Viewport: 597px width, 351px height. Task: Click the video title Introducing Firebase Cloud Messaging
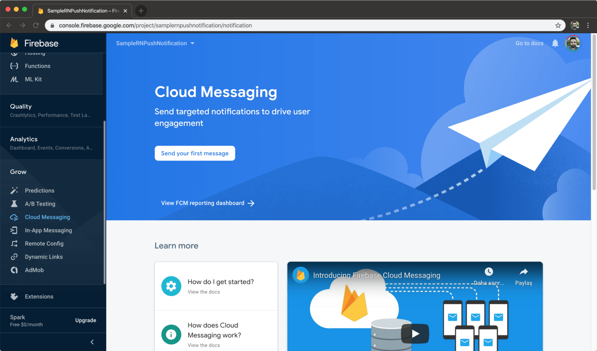377,275
